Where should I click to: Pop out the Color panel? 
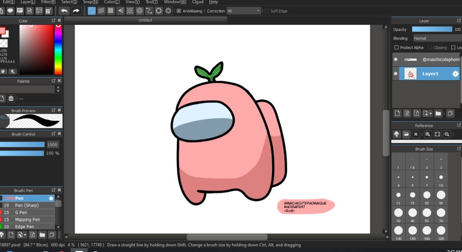(x=53, y=20)
